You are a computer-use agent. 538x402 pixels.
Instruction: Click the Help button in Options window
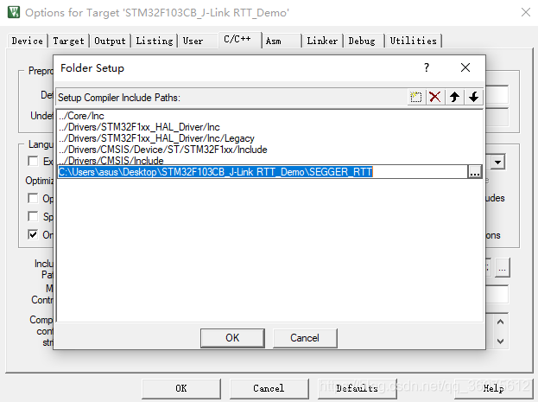click(x=493, y=388)
